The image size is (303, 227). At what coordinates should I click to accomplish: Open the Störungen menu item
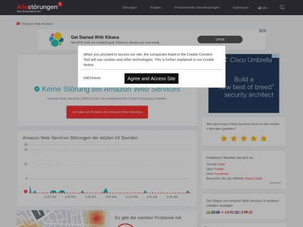[x=129, y=8]
